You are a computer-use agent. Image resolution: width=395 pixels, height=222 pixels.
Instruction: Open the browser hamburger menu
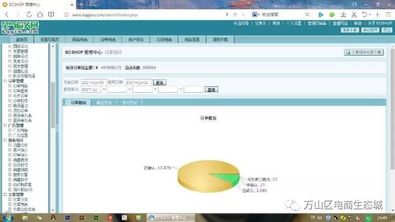[389, 15]
